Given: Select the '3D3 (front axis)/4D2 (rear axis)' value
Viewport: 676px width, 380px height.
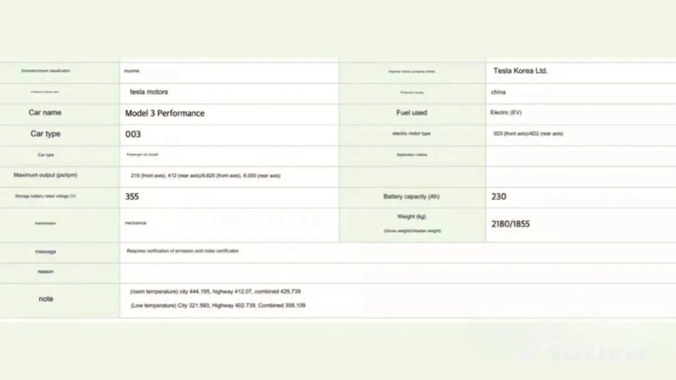Looking at the screenshot, I should click(528, 133).
